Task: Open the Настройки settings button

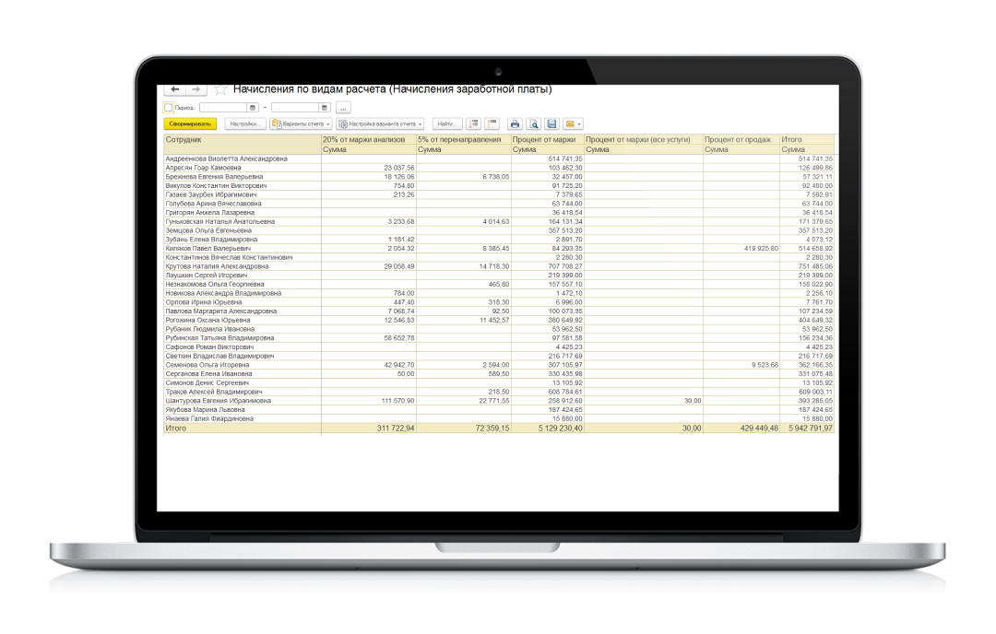Action: tap(244, 123)
